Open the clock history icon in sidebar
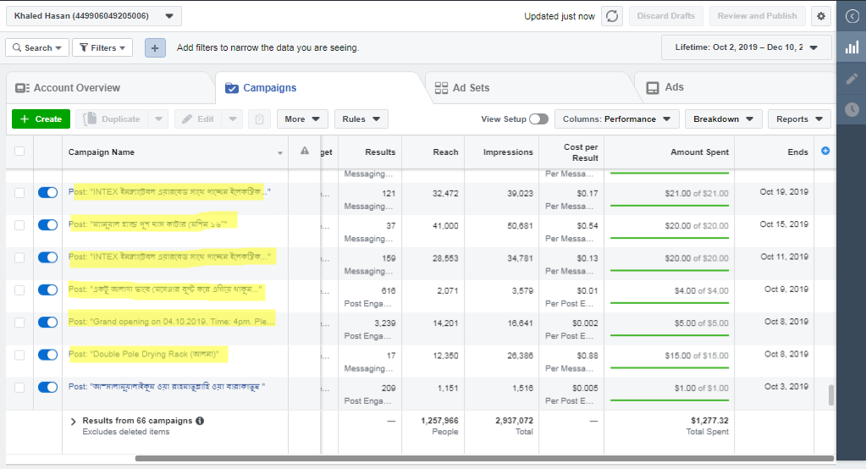Image resolution: width=866 pixels, height=469 pixels. point(852,109)
